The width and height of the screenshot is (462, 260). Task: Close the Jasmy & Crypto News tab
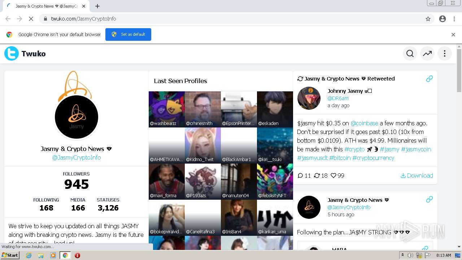[x=84, y=6]
